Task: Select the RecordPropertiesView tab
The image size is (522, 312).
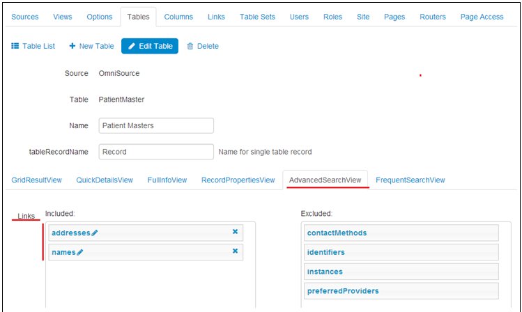Action: (238, 180)
